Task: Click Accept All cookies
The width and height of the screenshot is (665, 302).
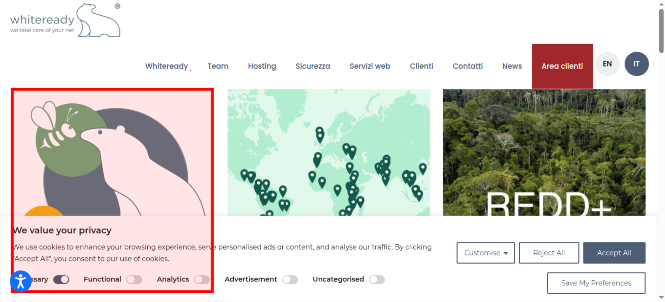Action: [614, 253]
